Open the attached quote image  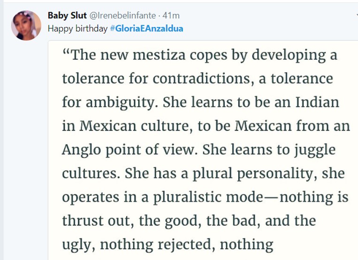pyautogui.click(x=203, y=150)
